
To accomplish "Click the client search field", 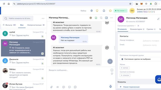I will click(18, 18).
